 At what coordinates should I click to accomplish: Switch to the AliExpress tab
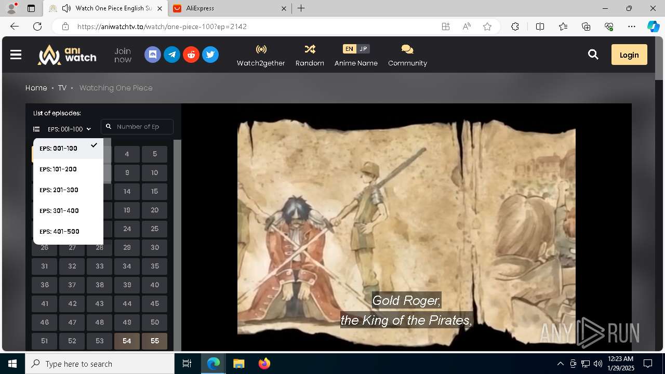pyautogui.click(x=229, y=8)
